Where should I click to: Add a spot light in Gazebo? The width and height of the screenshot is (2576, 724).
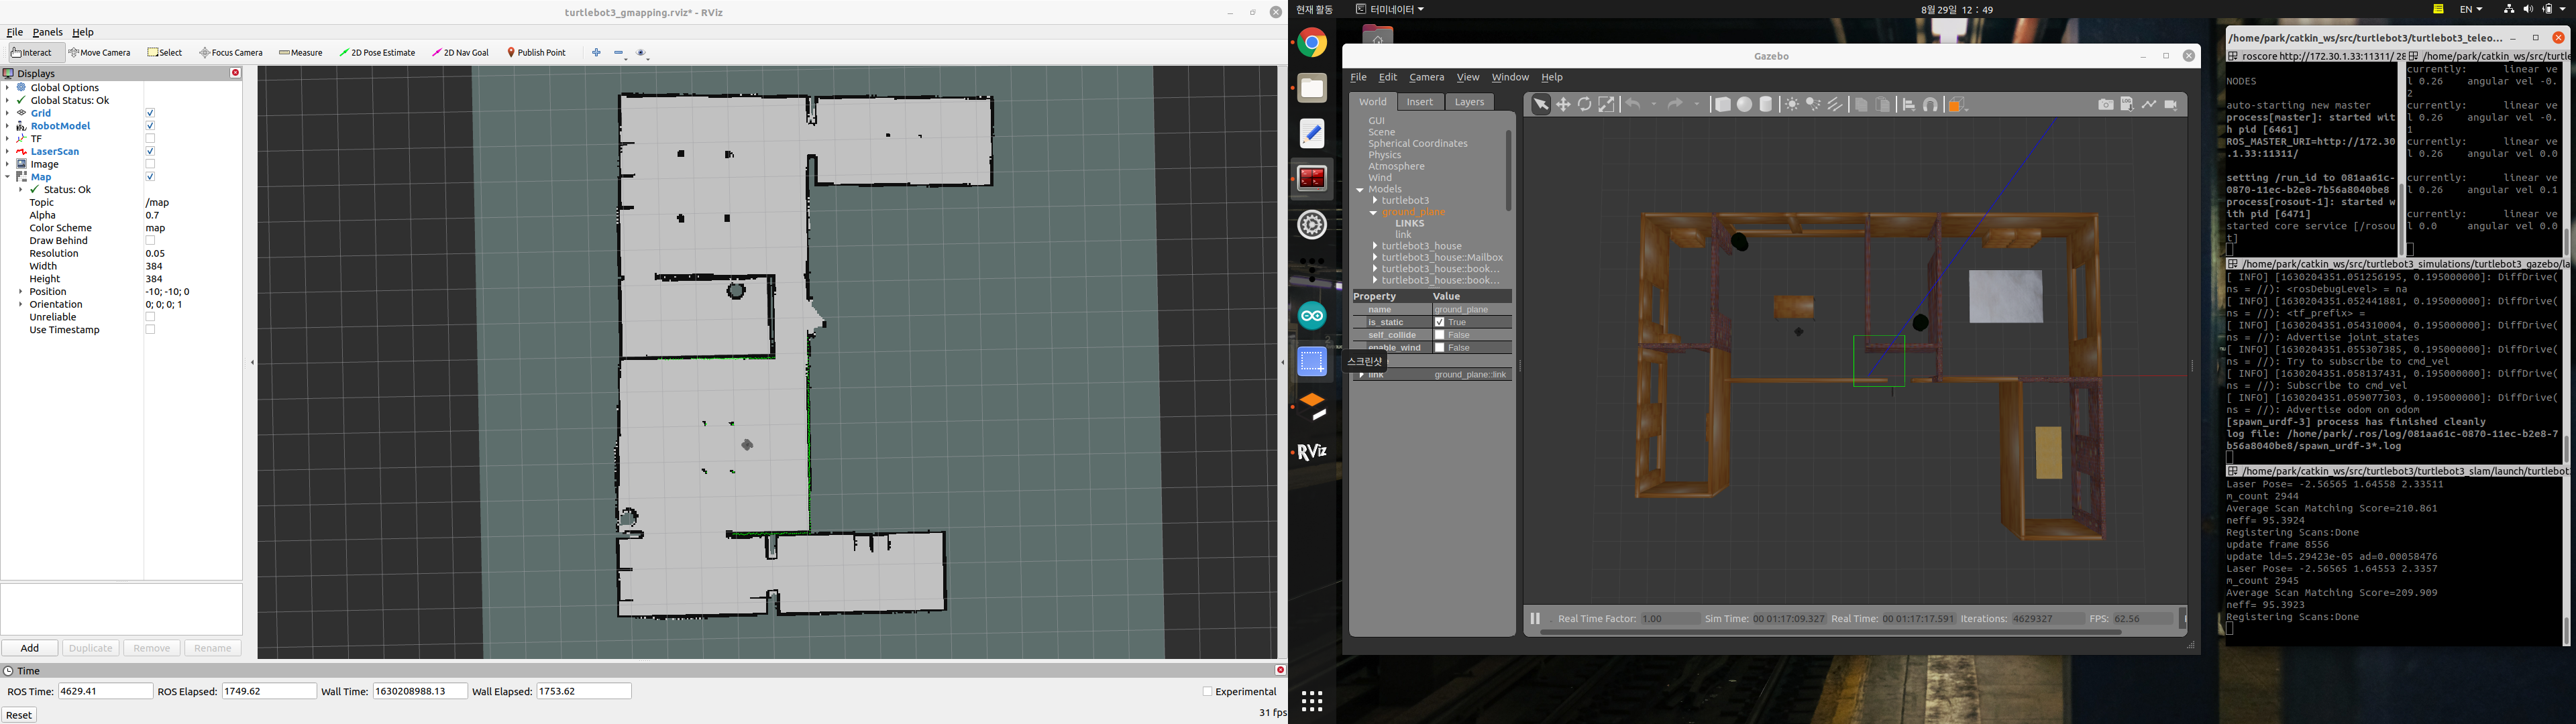coord(1813,105)
